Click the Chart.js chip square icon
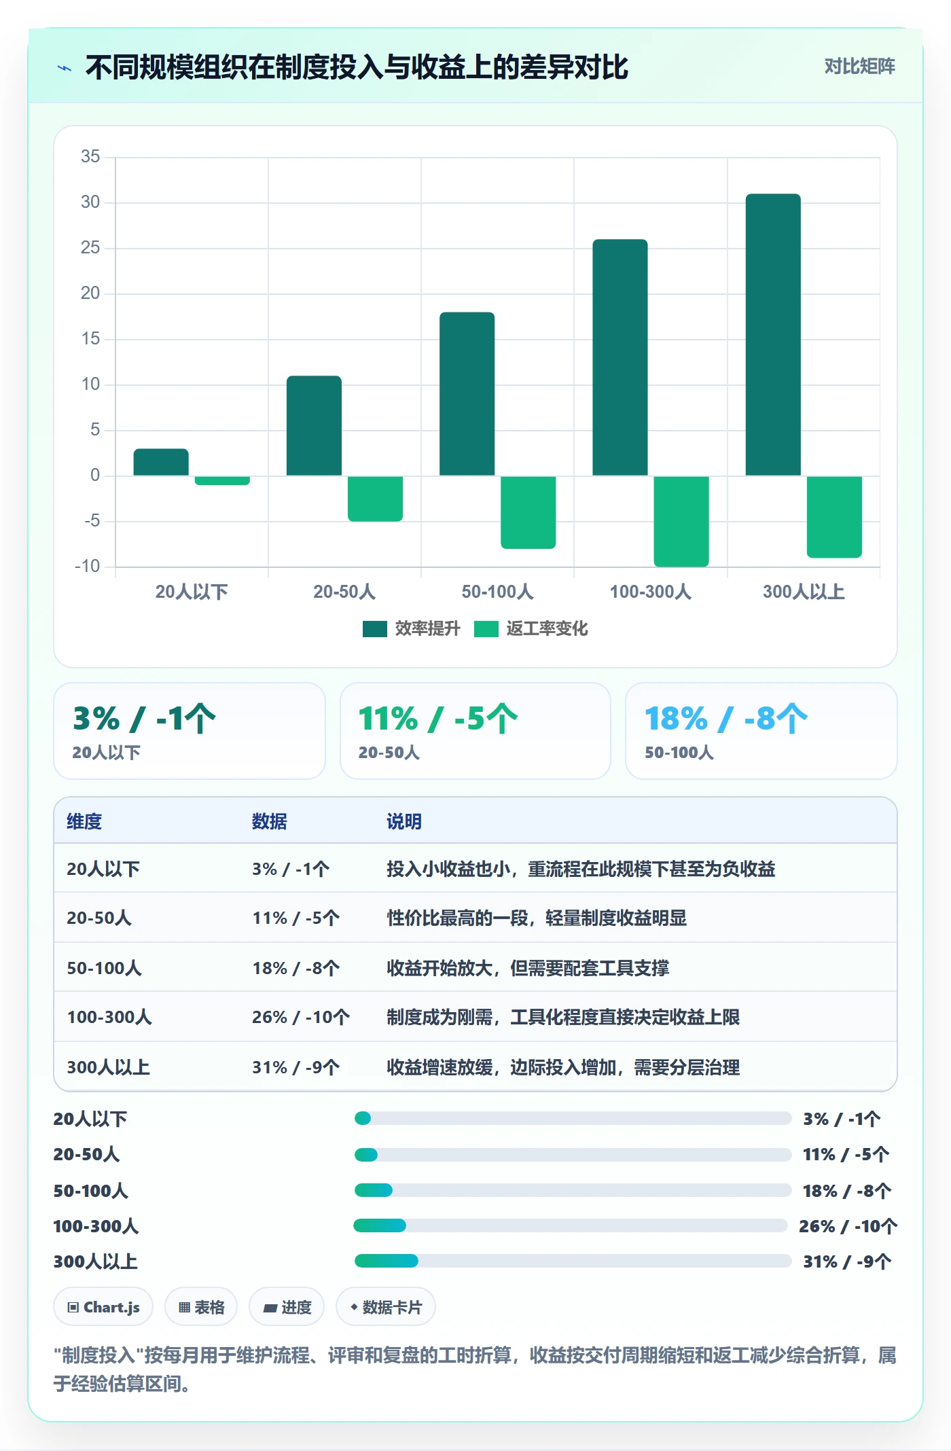 pos(73,1308)
